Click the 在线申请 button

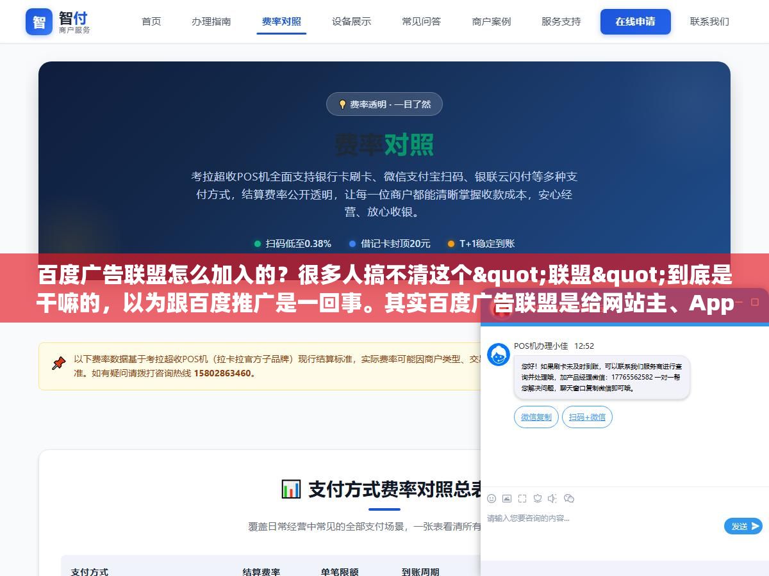636,22
